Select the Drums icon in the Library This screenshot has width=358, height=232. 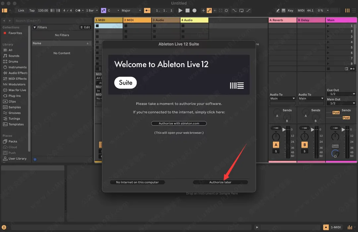(x=5, y=62)
